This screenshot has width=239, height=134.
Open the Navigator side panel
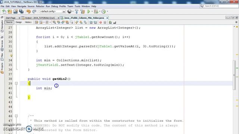coord(2,25)
